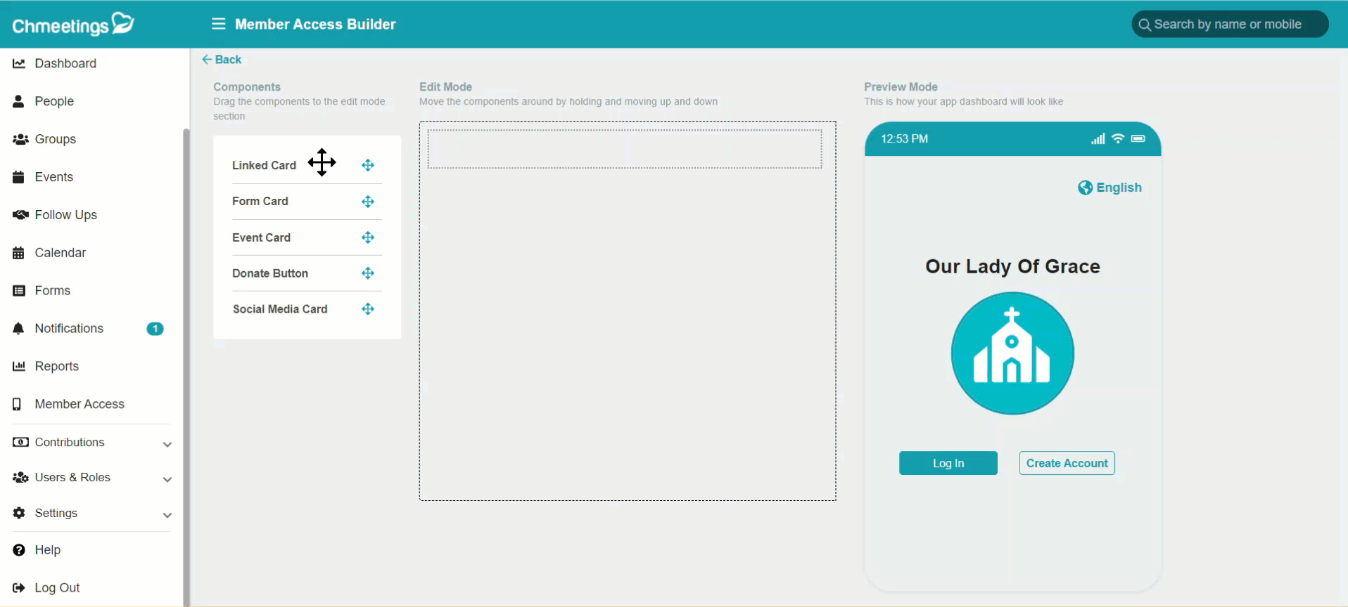The height and width of the screenshot is (607, 1348).
Task: Click the Events calendar icon
Action: (19, 177)
